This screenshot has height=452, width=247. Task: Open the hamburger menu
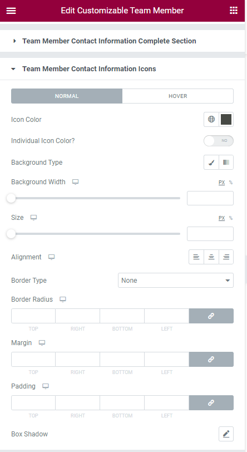11,11
